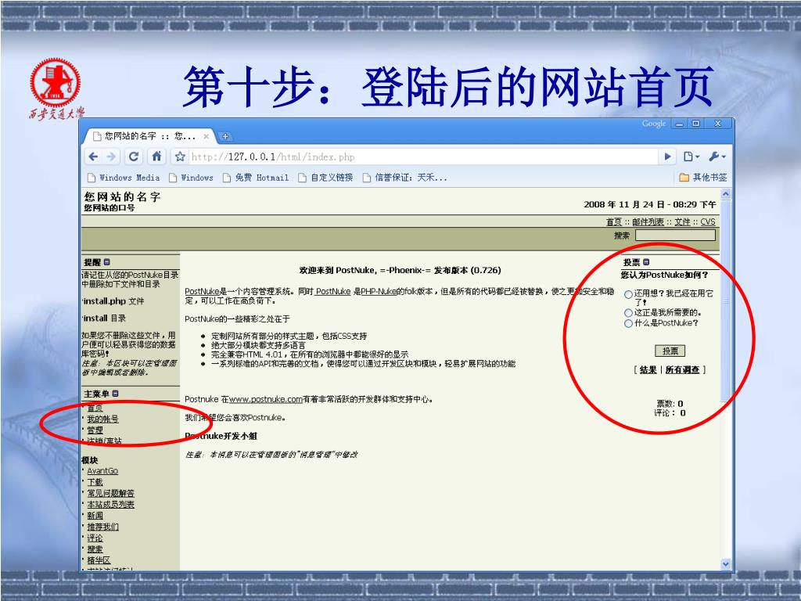Viewport: 801px width, 601px height.
Task: Maximize the browser window
Action: [695, 124]
